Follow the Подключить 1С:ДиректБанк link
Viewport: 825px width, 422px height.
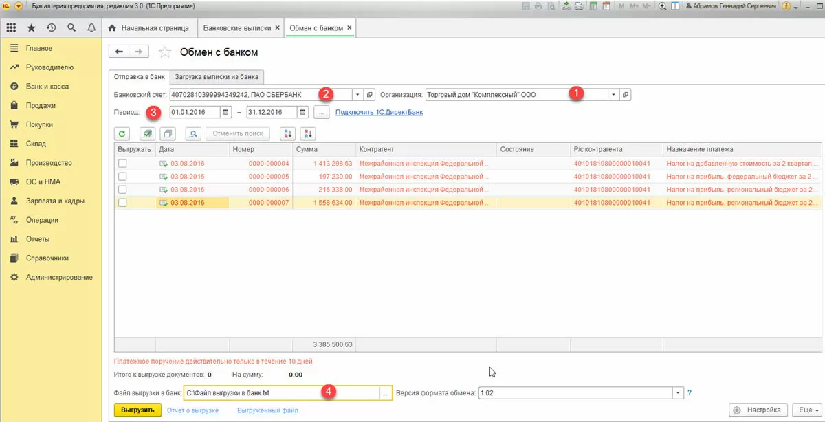(x=379, y=112)
